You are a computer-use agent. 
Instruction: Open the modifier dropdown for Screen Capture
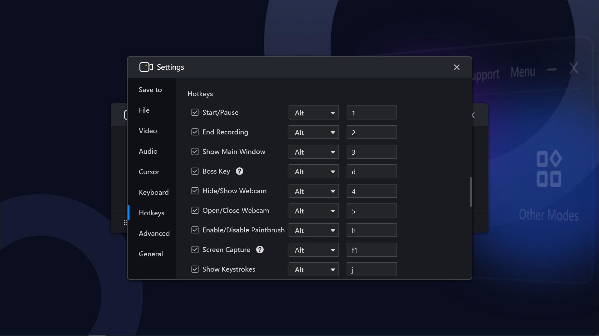tap(314, 250)
